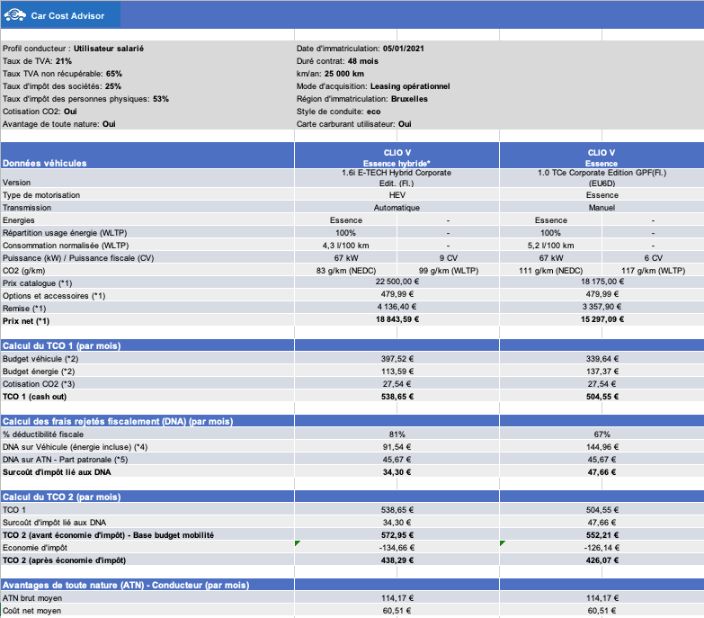Click 'Avantage de toute nature: Oui' line
The width and height of the screenshot is (704, 618).
[x=59, y=124]
